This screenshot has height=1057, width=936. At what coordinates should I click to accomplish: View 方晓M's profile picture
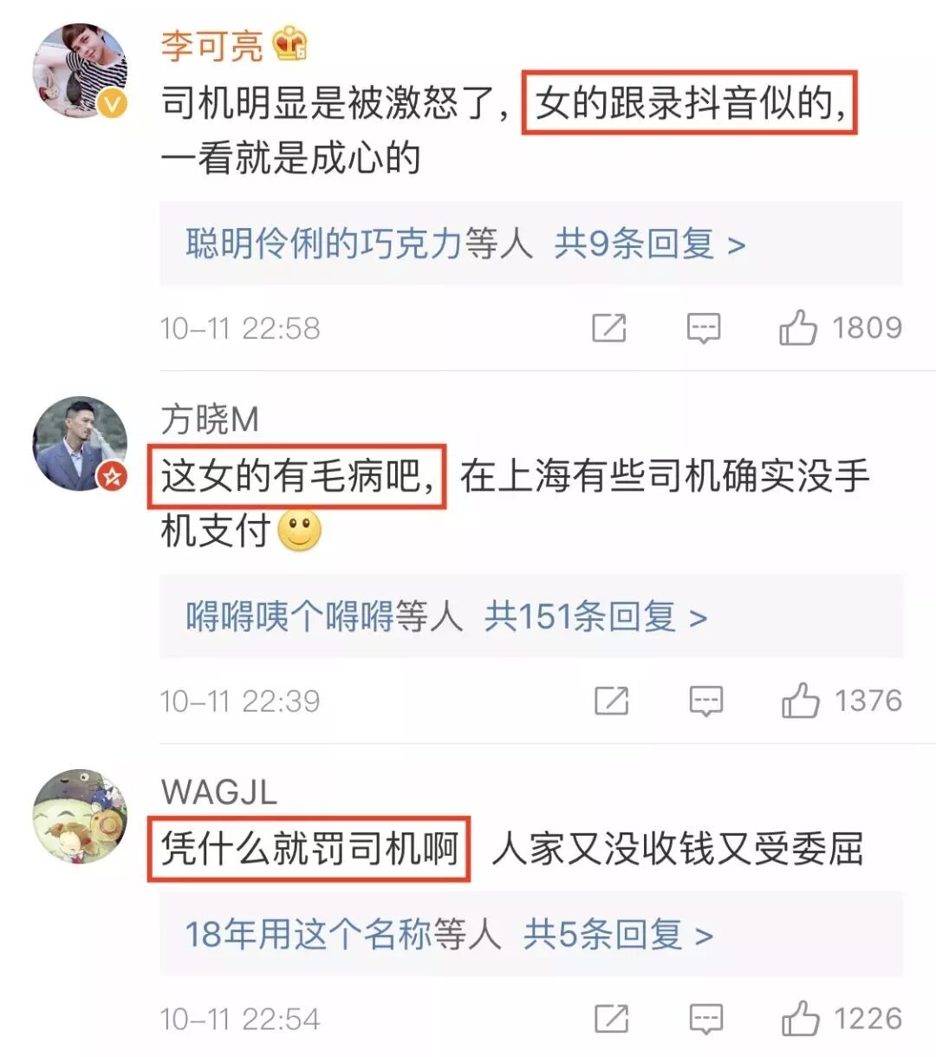point(80,444)
